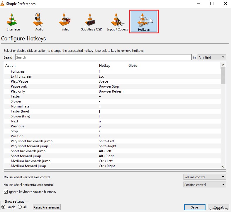
Task: Click the scroll down arrow of hotkey list
Action: pyautogui.click(x=223, y=167)
